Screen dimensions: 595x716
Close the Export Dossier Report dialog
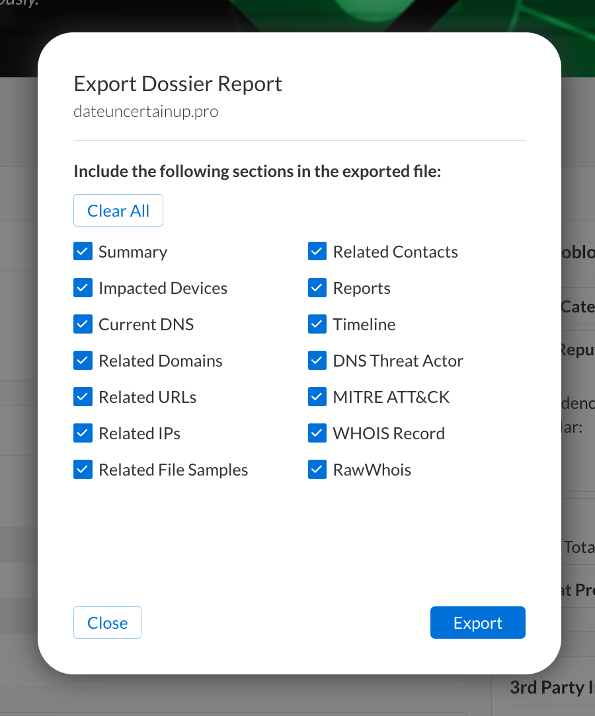tap(107, 623)
